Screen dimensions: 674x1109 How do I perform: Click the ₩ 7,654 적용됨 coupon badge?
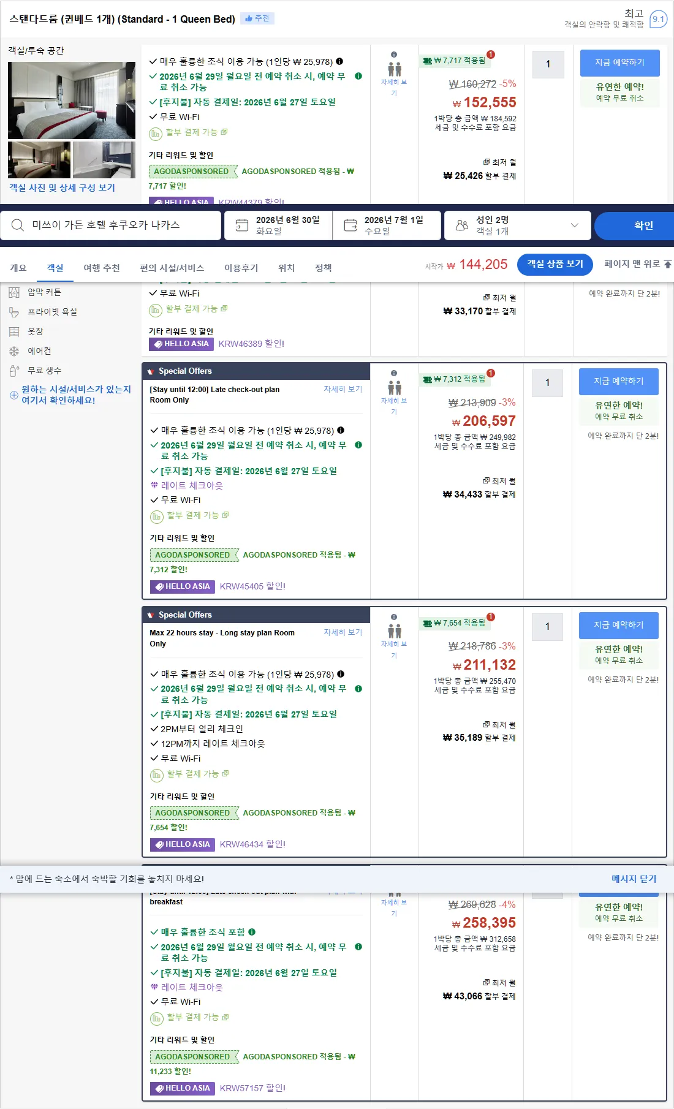(456, 623)
